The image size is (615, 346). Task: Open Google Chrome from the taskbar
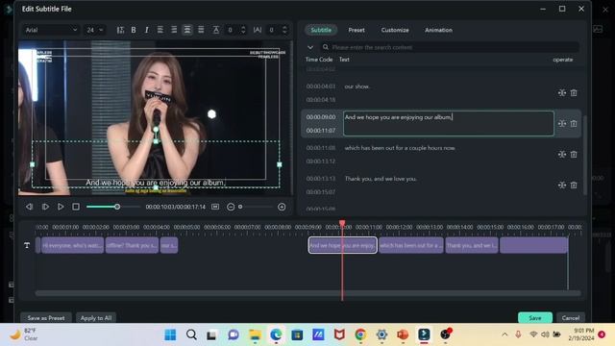[360, 334]
